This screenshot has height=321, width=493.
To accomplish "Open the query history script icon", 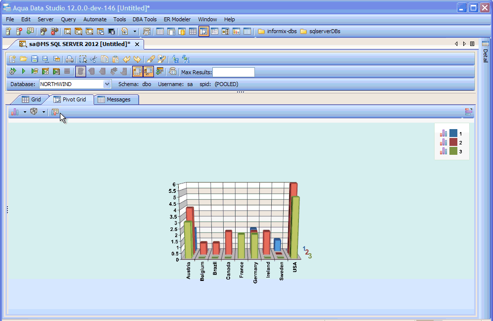I will pos(125,31).
